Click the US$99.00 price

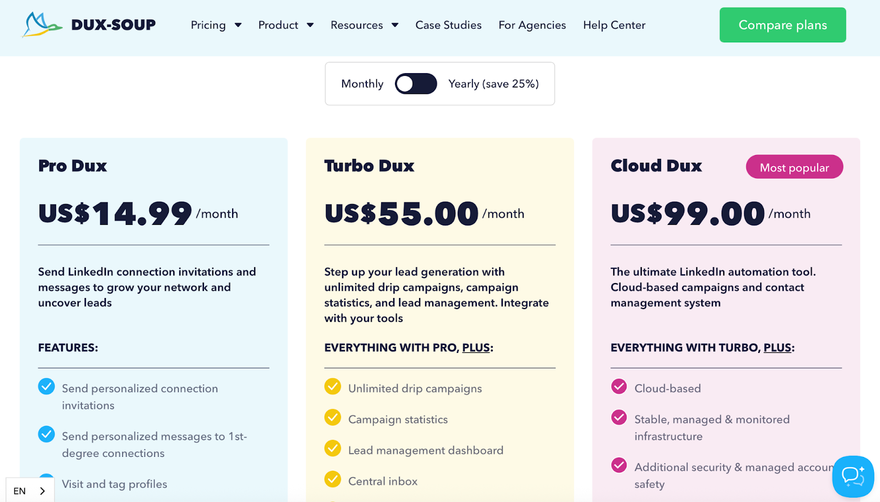pyautogui.click(x=687, y=213)
